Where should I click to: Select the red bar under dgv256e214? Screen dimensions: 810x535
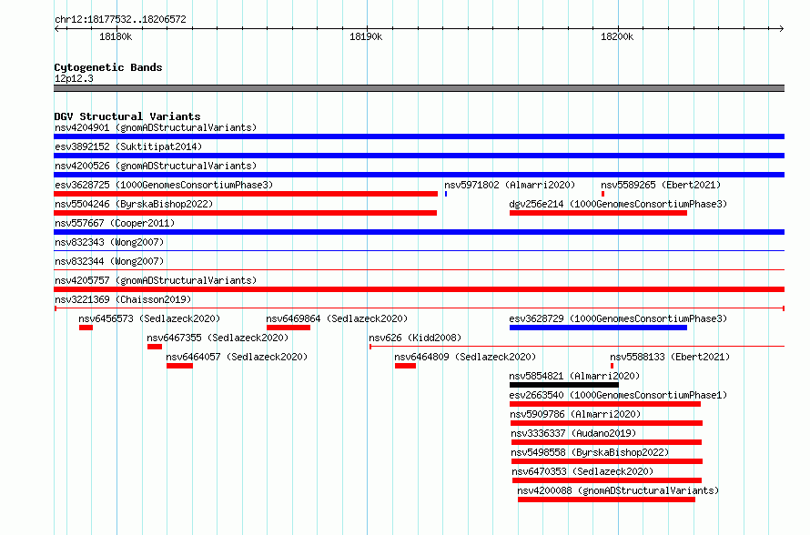(x=598, y=213)
